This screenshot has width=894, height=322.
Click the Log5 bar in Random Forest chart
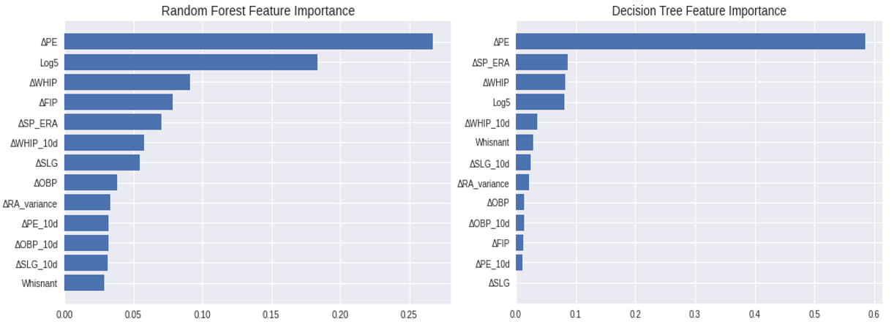tap(190, 62)
